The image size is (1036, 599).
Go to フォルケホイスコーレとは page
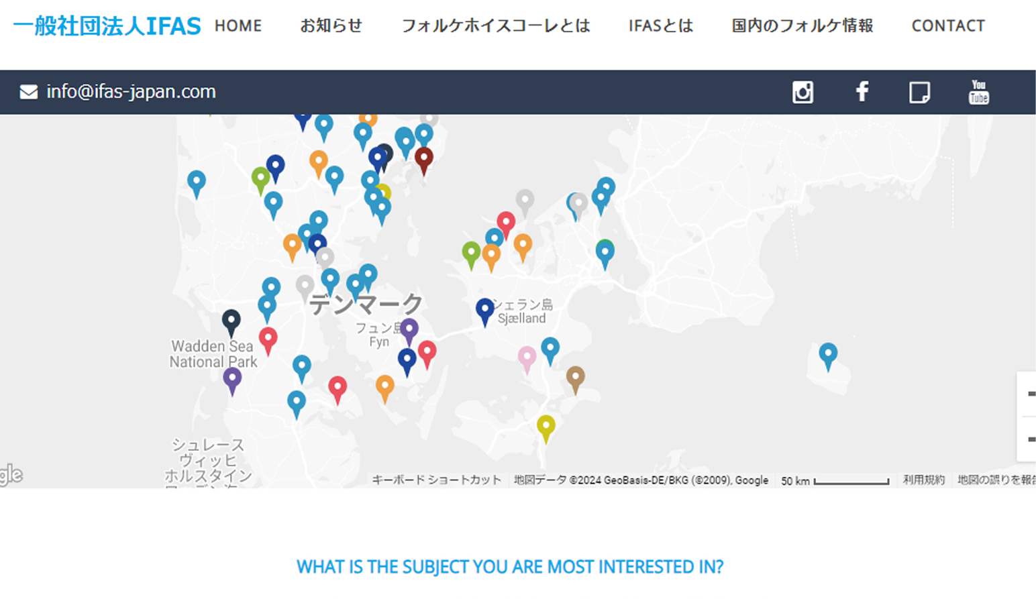495,26
